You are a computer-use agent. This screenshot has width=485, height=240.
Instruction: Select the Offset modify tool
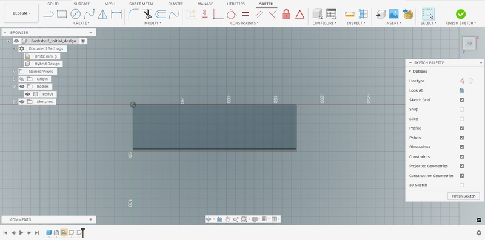pos(161,14)
